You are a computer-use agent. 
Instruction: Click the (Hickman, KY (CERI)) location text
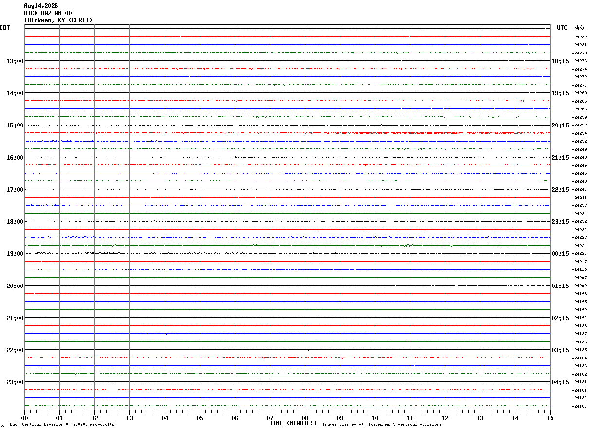click(x=58, y=20)
